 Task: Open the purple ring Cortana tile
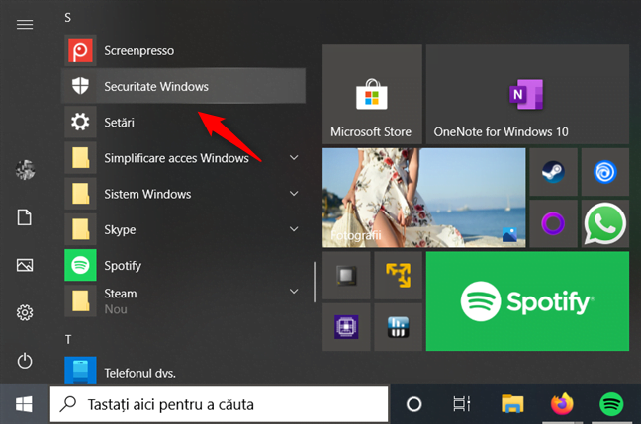(x=553, y=223)
